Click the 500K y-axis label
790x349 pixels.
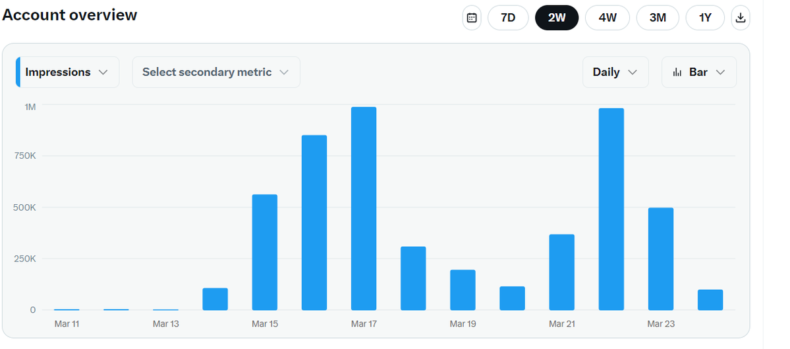25,207
